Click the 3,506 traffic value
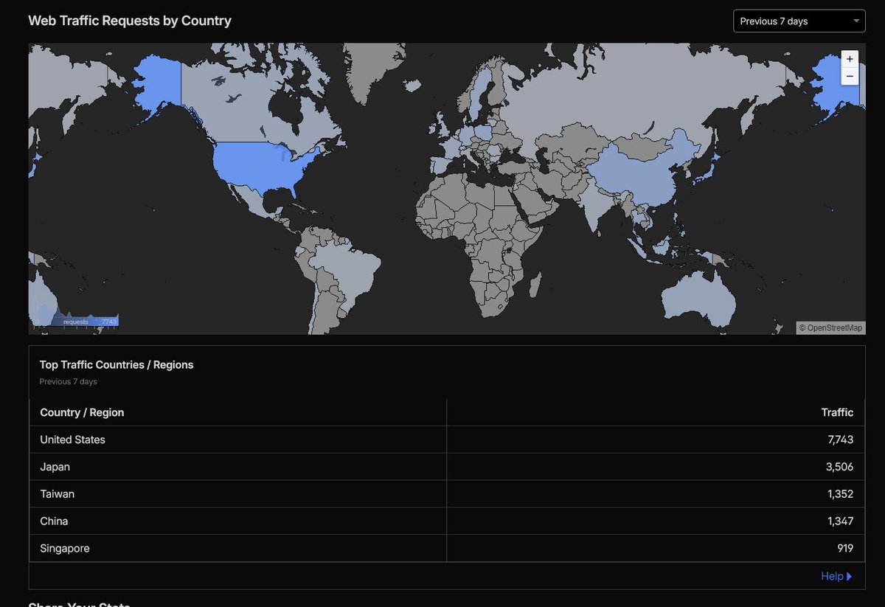Screen dimensions: 885x607 pyautogui.click(x=840, y=467)
